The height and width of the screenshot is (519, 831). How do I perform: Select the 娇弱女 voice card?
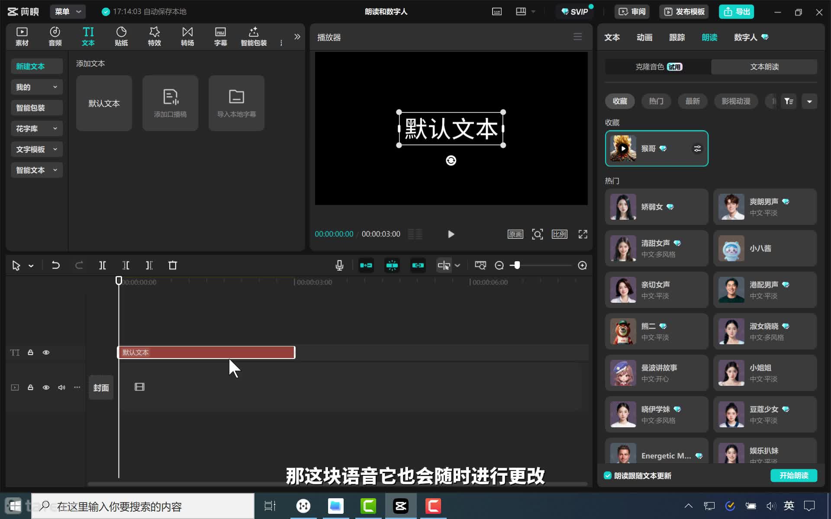coord(657,207)
